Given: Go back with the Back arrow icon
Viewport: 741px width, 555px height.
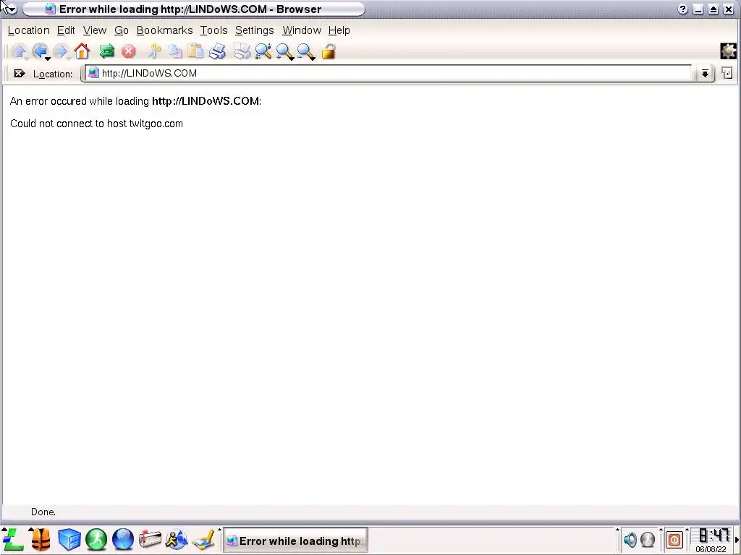Looking at the screenshot, I should pos(41,51).
